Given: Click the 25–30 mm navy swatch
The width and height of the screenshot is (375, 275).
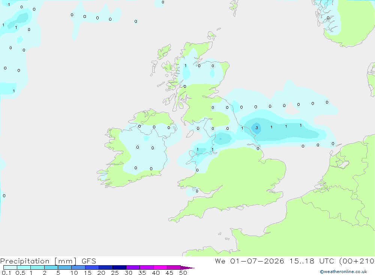Looking at the screenshot, I should tap(119, 267).
